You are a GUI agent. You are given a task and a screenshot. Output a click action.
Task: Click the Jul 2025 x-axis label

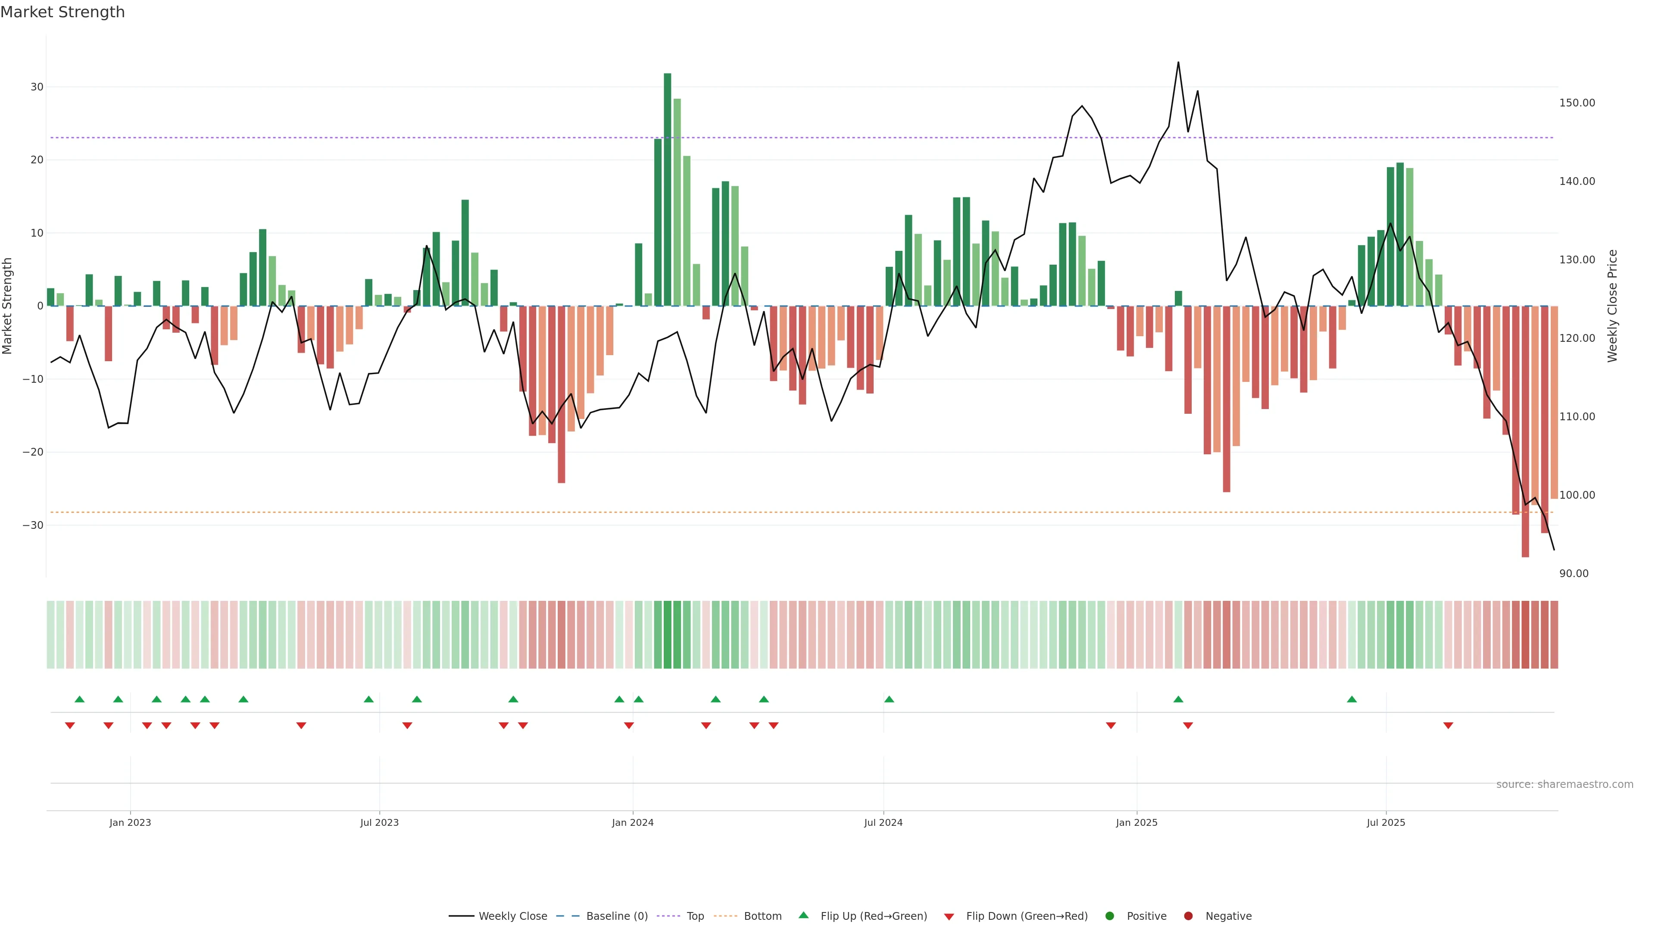click(1386, 822)
